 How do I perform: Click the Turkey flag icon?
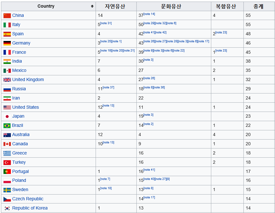pyautogui.click(x=7, y=162)
